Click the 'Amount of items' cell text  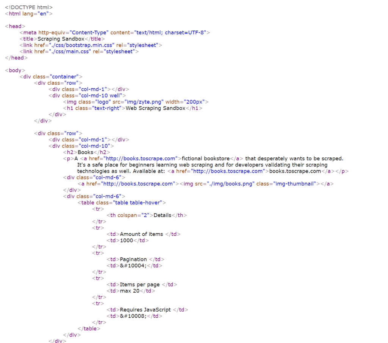coord(141,234)
